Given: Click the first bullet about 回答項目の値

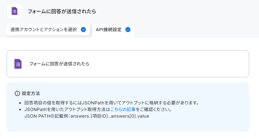Looking at the screenshot, I should pyautogui.click(x=111, y=103).
